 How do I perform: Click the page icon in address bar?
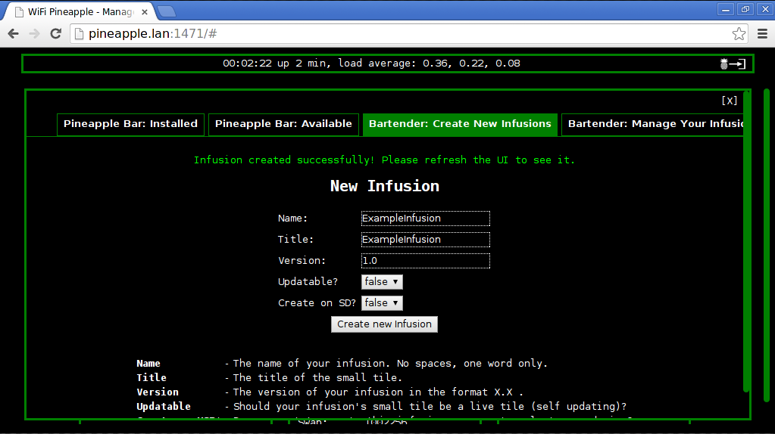point(79,33)
